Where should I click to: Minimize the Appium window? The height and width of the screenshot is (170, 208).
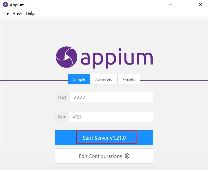(171, 5)
